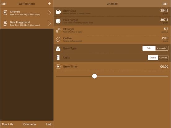Select the Chemex carafe icon in sidebar
Viewport: 171px width, 128px height.
pyautogui.click(x=5, y=13)
